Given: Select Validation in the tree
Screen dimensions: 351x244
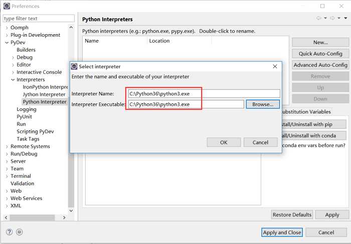Looking at the screenshot, I should pos(23,184).
